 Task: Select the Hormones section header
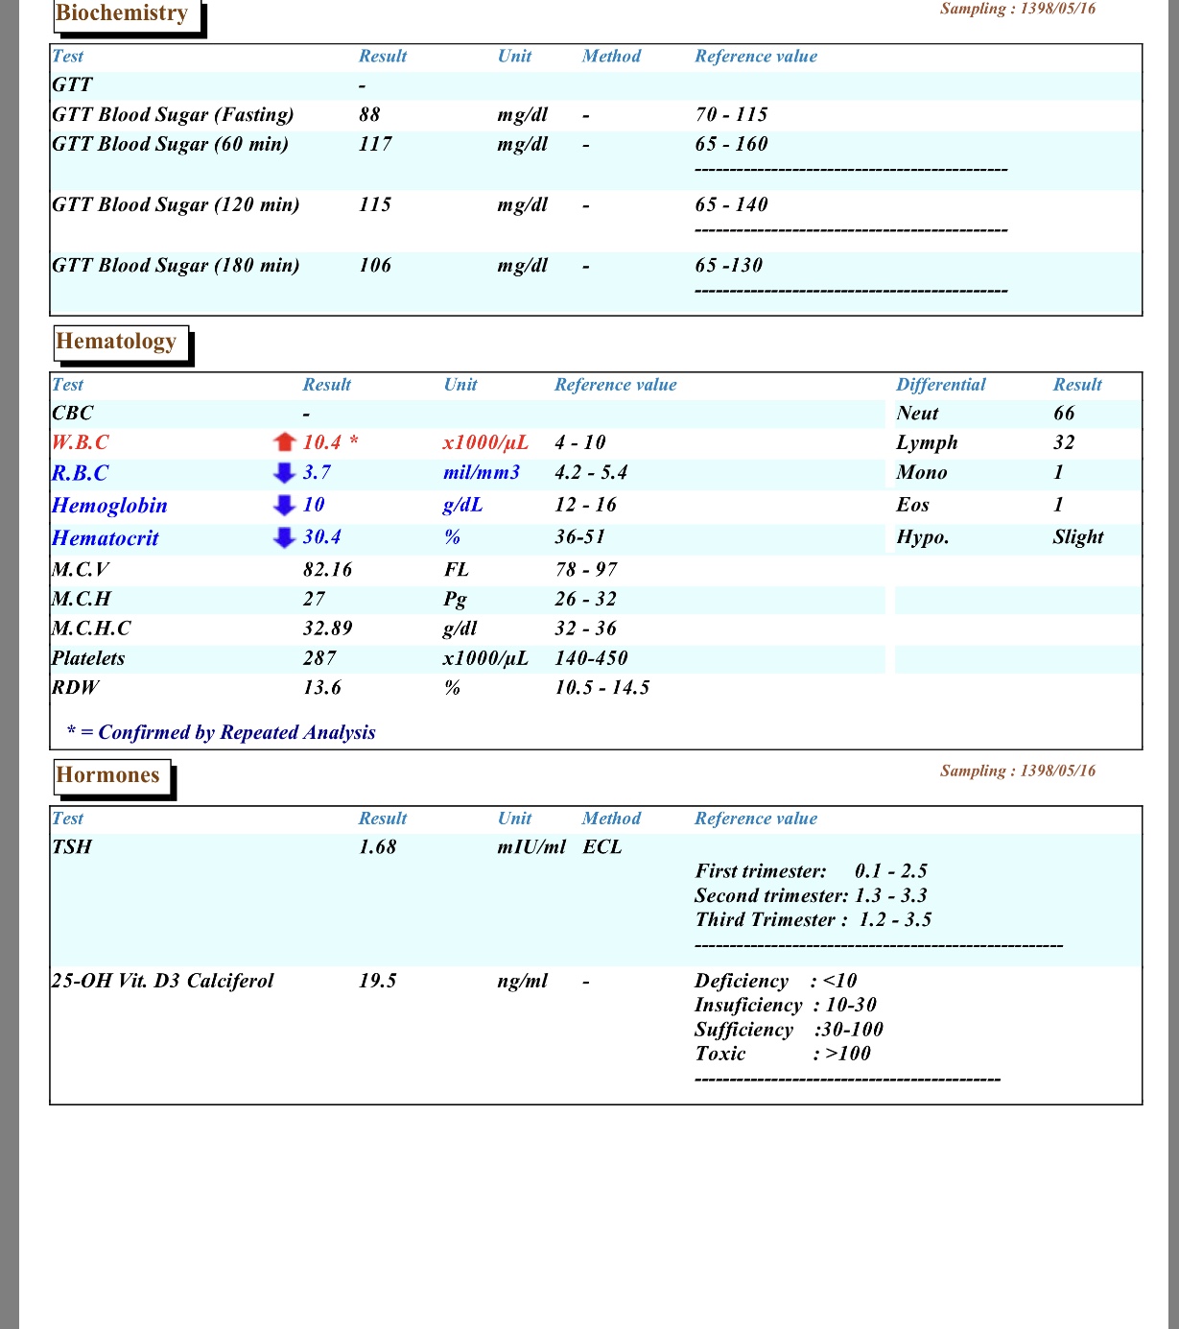coord(107,775)
